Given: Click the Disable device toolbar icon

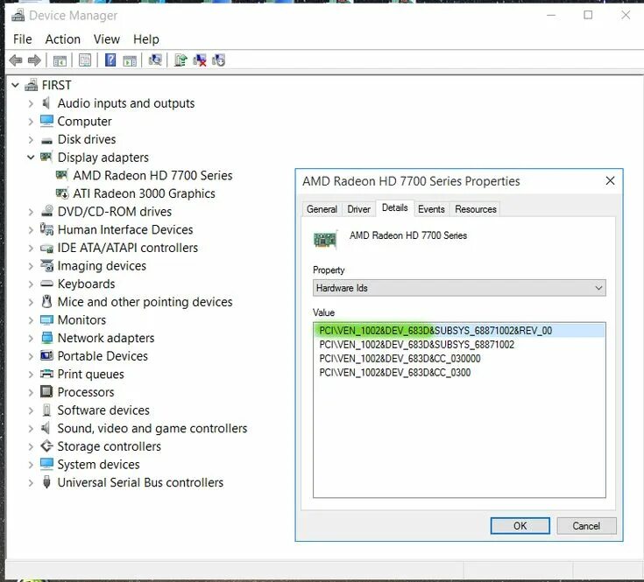Looking at the screenshot, I should tap(218, 60).
